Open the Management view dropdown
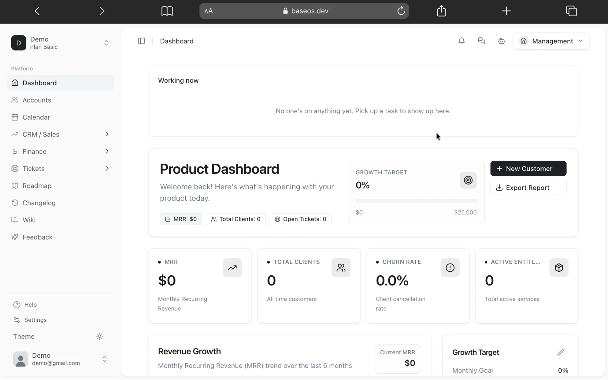The height and width of the screenshot is (380, 608). pos(551,41)
